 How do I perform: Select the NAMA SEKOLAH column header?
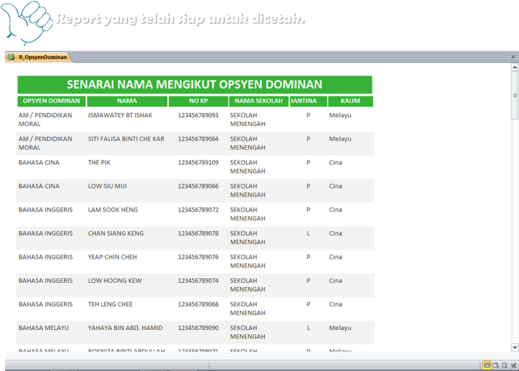[258, 101]
